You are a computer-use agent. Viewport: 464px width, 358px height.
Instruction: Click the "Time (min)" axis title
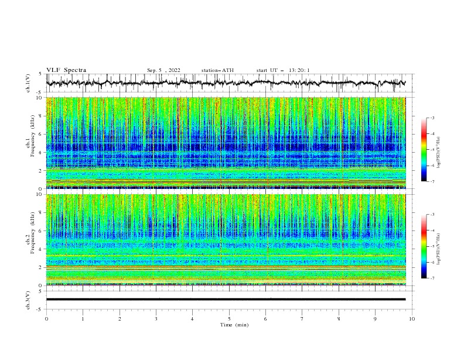pyautogui.click(x=234, y=325)
